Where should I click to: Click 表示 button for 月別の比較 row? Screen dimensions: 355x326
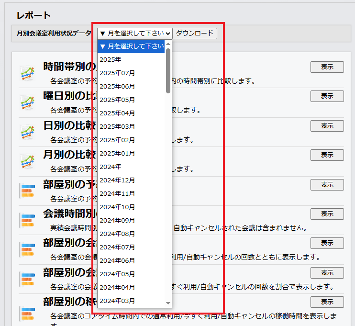327,155
